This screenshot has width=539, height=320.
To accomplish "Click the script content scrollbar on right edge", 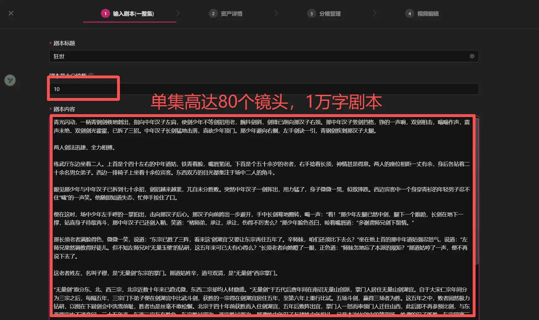I will point(477,190).
